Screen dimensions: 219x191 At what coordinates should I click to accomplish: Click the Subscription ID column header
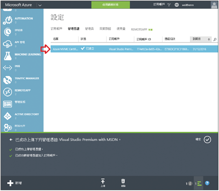pos(144,39)
